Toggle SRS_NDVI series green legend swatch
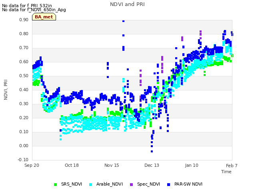 coord(55,184)
